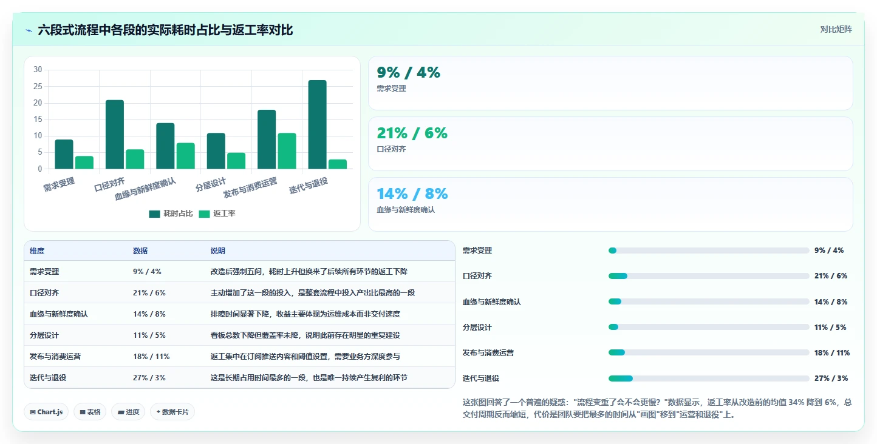
Task: Click the dashboard title 六段式流程 heading
Action: tap(165, 30)
